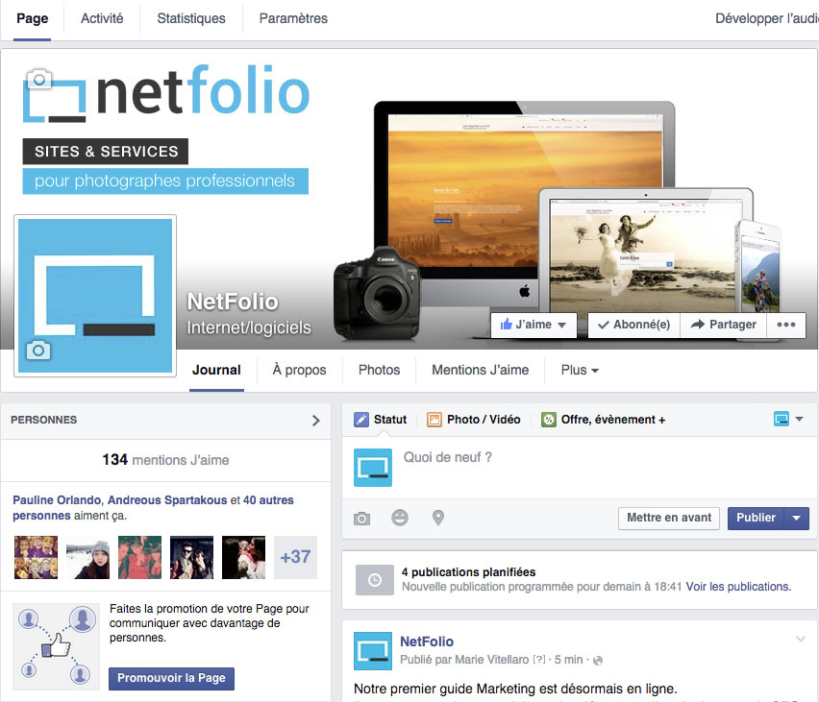This screenshot has height=702, width=819.
Task: Click the Offre, évènement icon
Action: pyautogui.click(x=549, y=420)
